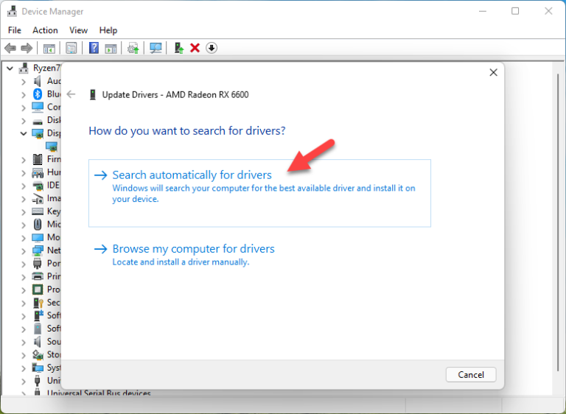The width and height of the screenshot is (566, 414).
Task: Close the Update Drivers dialog with X
Action: (494, 72)
